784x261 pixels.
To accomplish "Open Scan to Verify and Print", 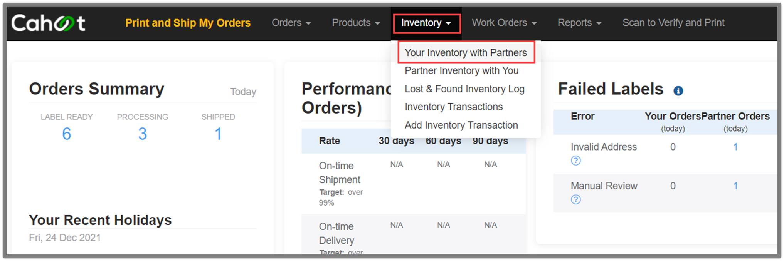I will click(673, 23).
